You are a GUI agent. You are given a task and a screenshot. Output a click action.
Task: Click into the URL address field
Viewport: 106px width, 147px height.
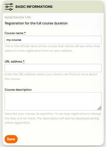tap(53, 68)
